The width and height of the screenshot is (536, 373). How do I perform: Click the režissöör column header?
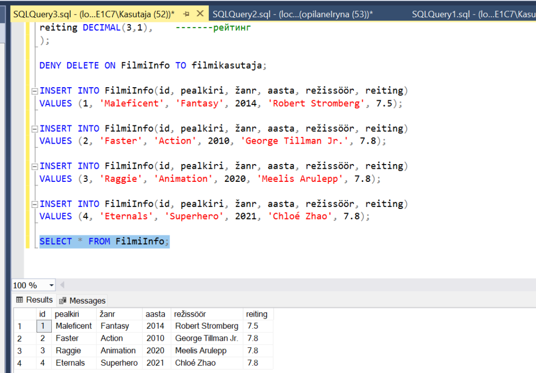click(207, 314)
